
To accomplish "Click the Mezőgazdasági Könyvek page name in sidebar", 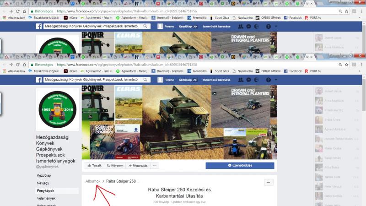I will click(x=55, y=149).
